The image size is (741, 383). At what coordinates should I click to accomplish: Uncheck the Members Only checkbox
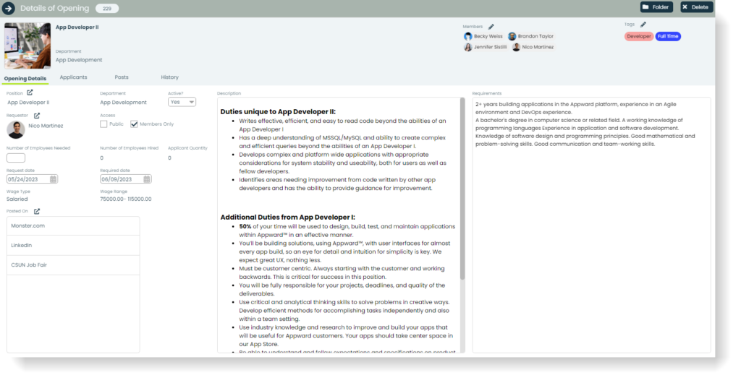click(x=134, y=124)
